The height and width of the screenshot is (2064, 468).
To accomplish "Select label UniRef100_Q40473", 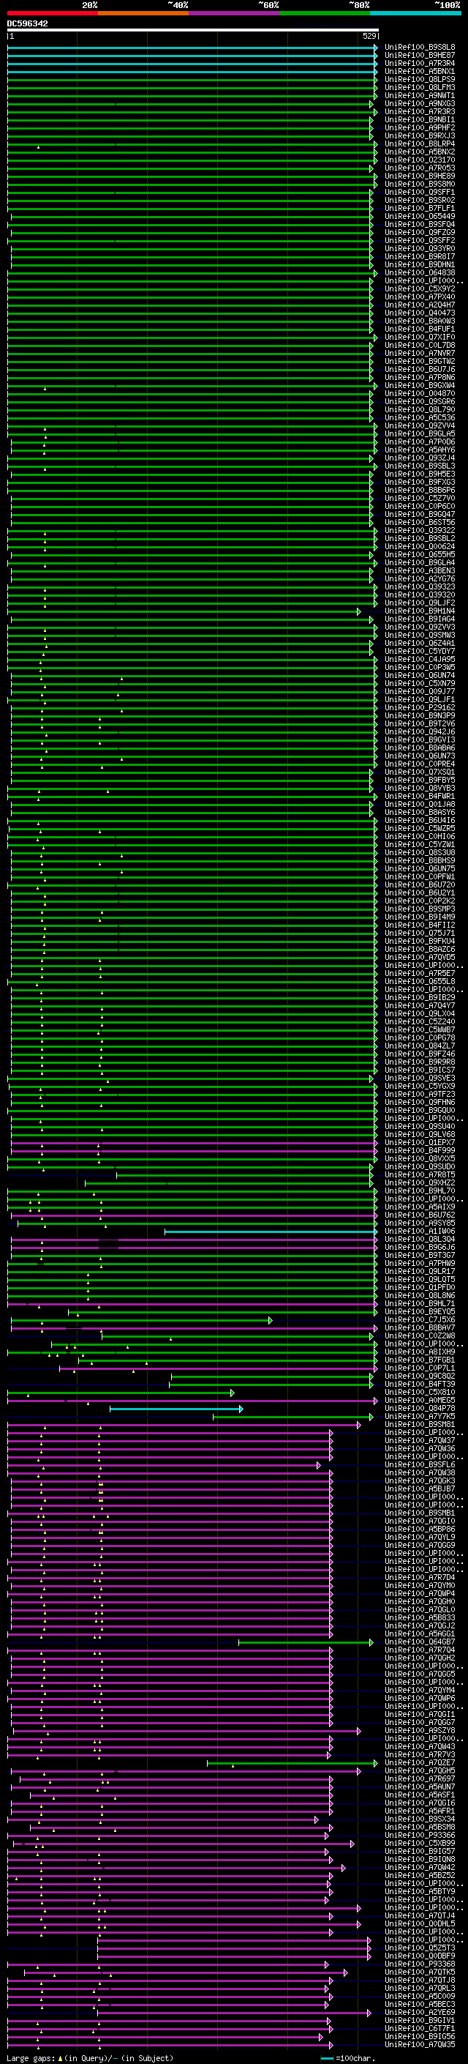I will tap(420, 313).
